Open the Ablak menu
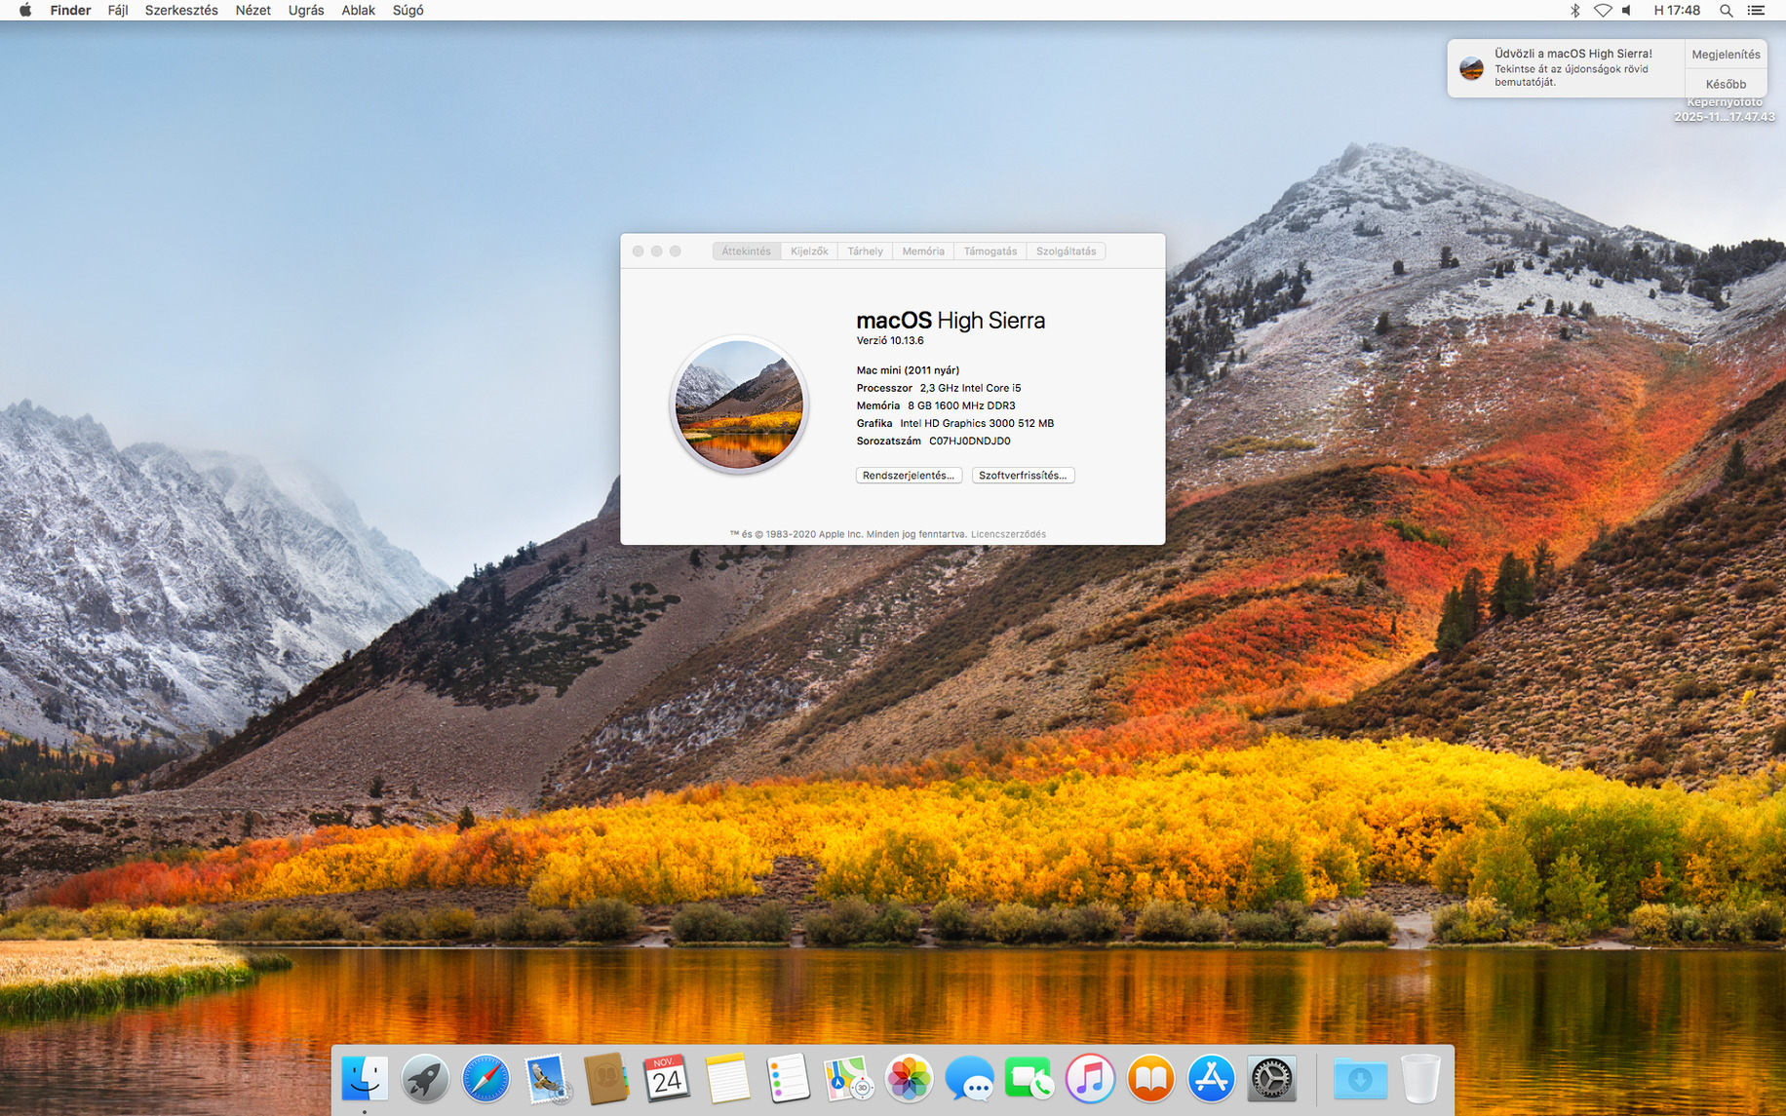Viewport: 1786px width, 1116px height. pyautogui.click(x=358, y=11)
